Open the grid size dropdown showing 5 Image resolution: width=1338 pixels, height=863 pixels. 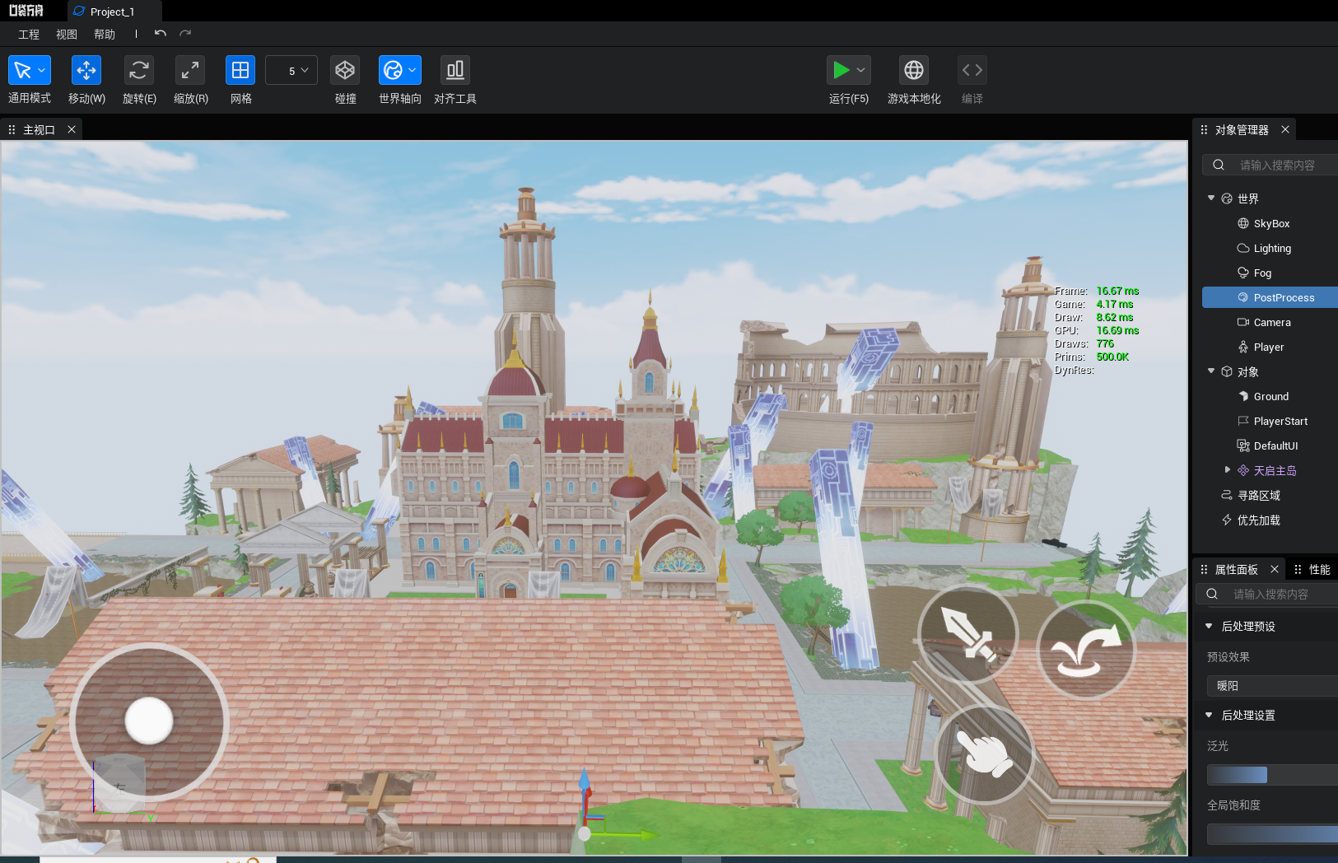291,70
